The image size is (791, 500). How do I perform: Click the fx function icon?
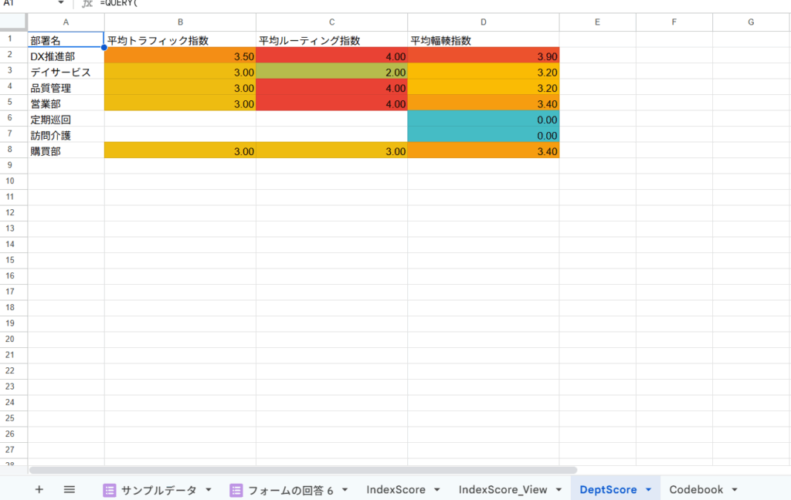point(87,3)
